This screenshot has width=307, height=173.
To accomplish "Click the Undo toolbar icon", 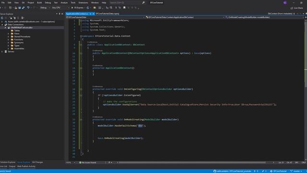I will [28, 8].
